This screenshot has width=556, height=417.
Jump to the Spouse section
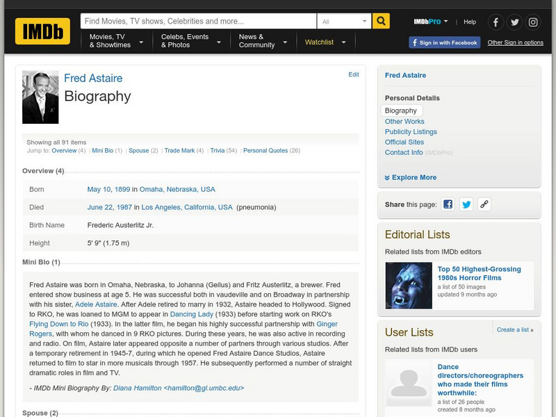click(x=138, y=151)
